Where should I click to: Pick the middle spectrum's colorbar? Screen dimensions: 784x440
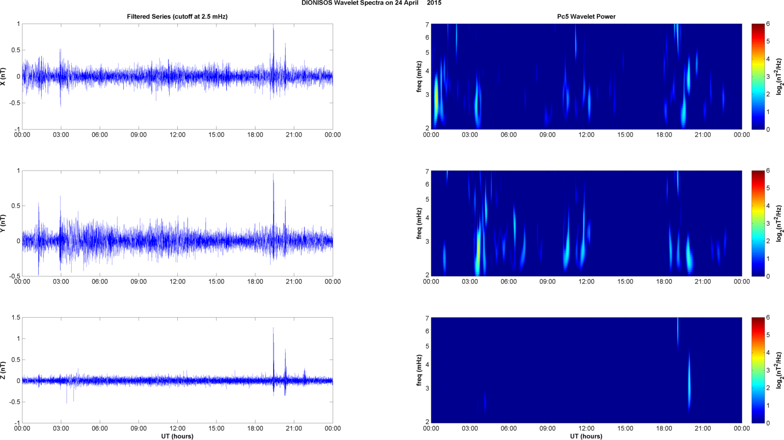758,223
